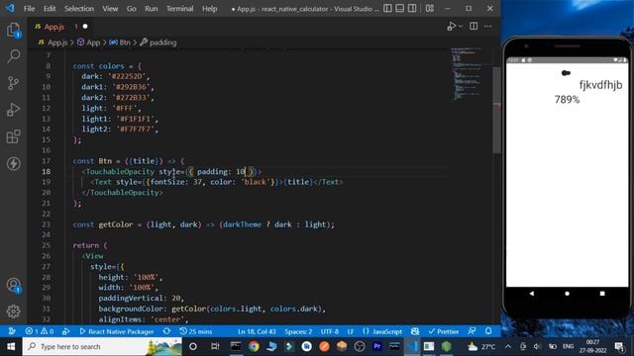Open Task View on the taskbar
The height and width of the screenshot is (356, 634).
215,346
